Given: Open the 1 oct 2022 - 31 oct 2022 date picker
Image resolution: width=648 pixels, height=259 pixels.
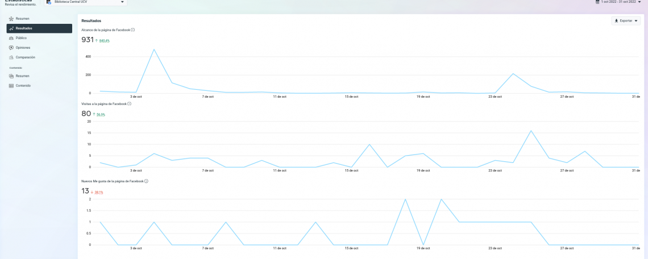Looking at the screenshot, I should (618, 2).
